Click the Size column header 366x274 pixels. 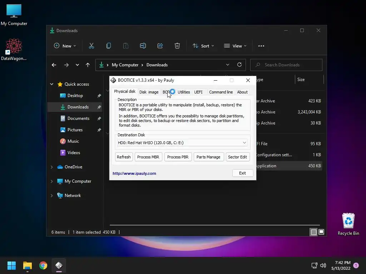[x=309, y=80]
